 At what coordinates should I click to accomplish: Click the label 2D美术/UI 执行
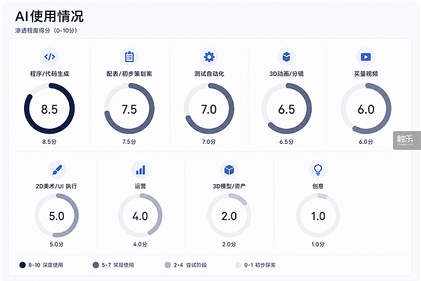(57, 186)
